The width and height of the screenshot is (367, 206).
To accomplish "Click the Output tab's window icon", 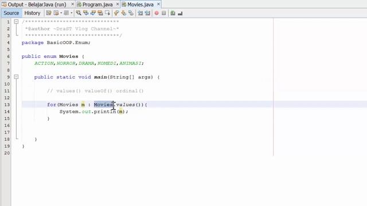I will click(x=4, y=4).
